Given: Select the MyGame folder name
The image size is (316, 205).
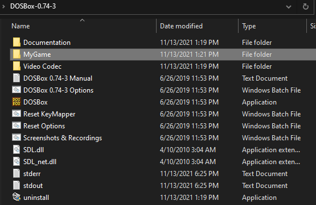Looking at the screenshot, I should pyautogui.click(x=37, y=55).
